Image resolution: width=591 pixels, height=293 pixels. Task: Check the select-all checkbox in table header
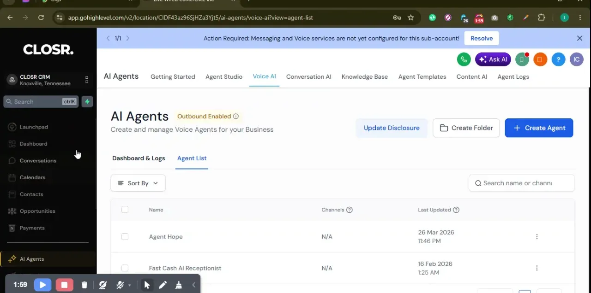pos(125,210)
